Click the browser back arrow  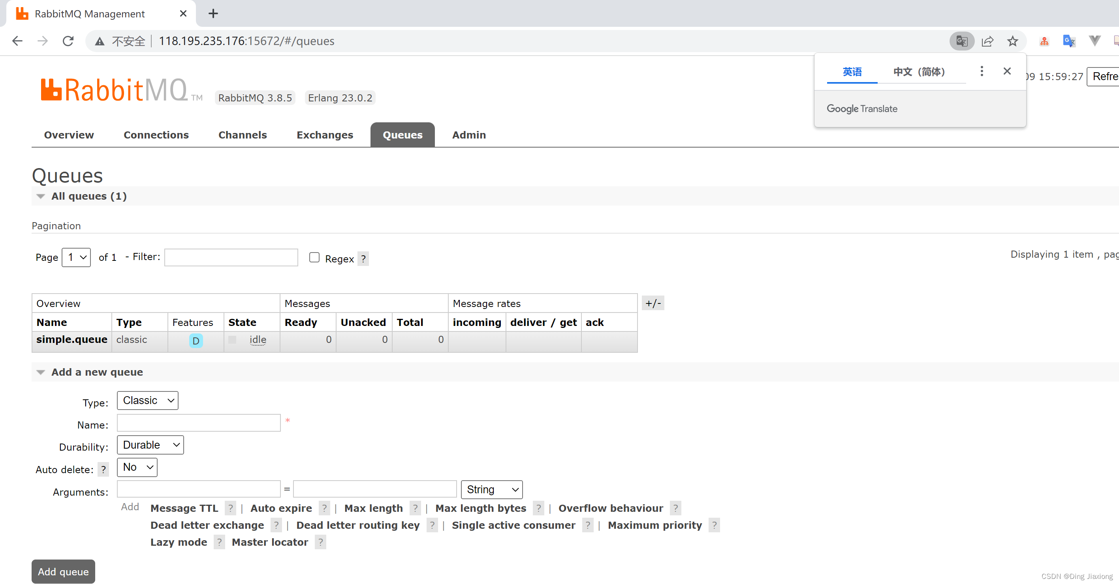pos(17,41)
